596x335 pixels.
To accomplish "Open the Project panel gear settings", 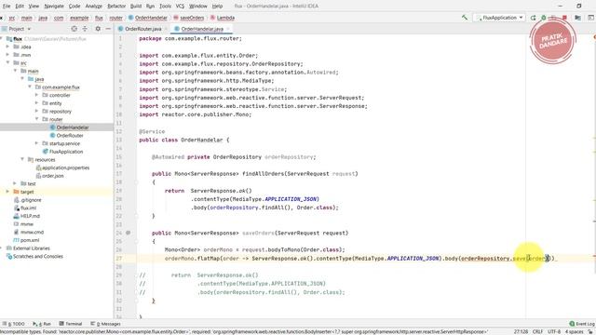I will 98,29.
